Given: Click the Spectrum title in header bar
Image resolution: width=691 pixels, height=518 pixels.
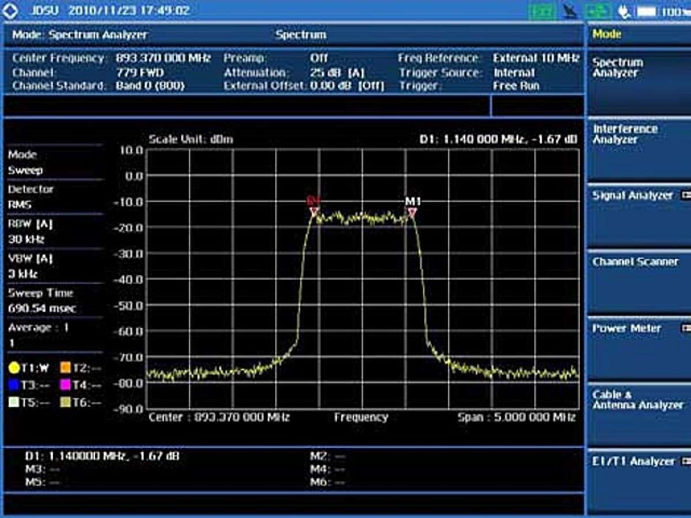Looking at the screenshot, I should pos(301,35).
